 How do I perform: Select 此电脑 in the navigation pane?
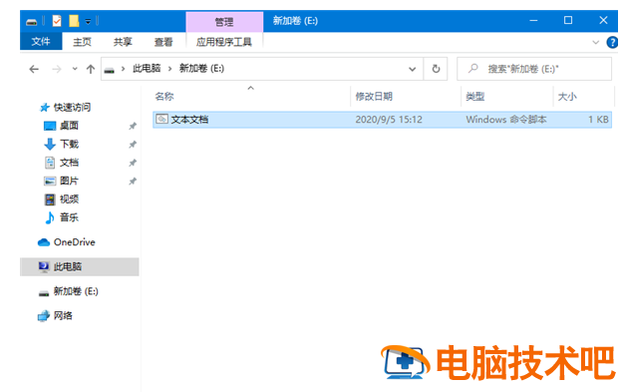80,266
